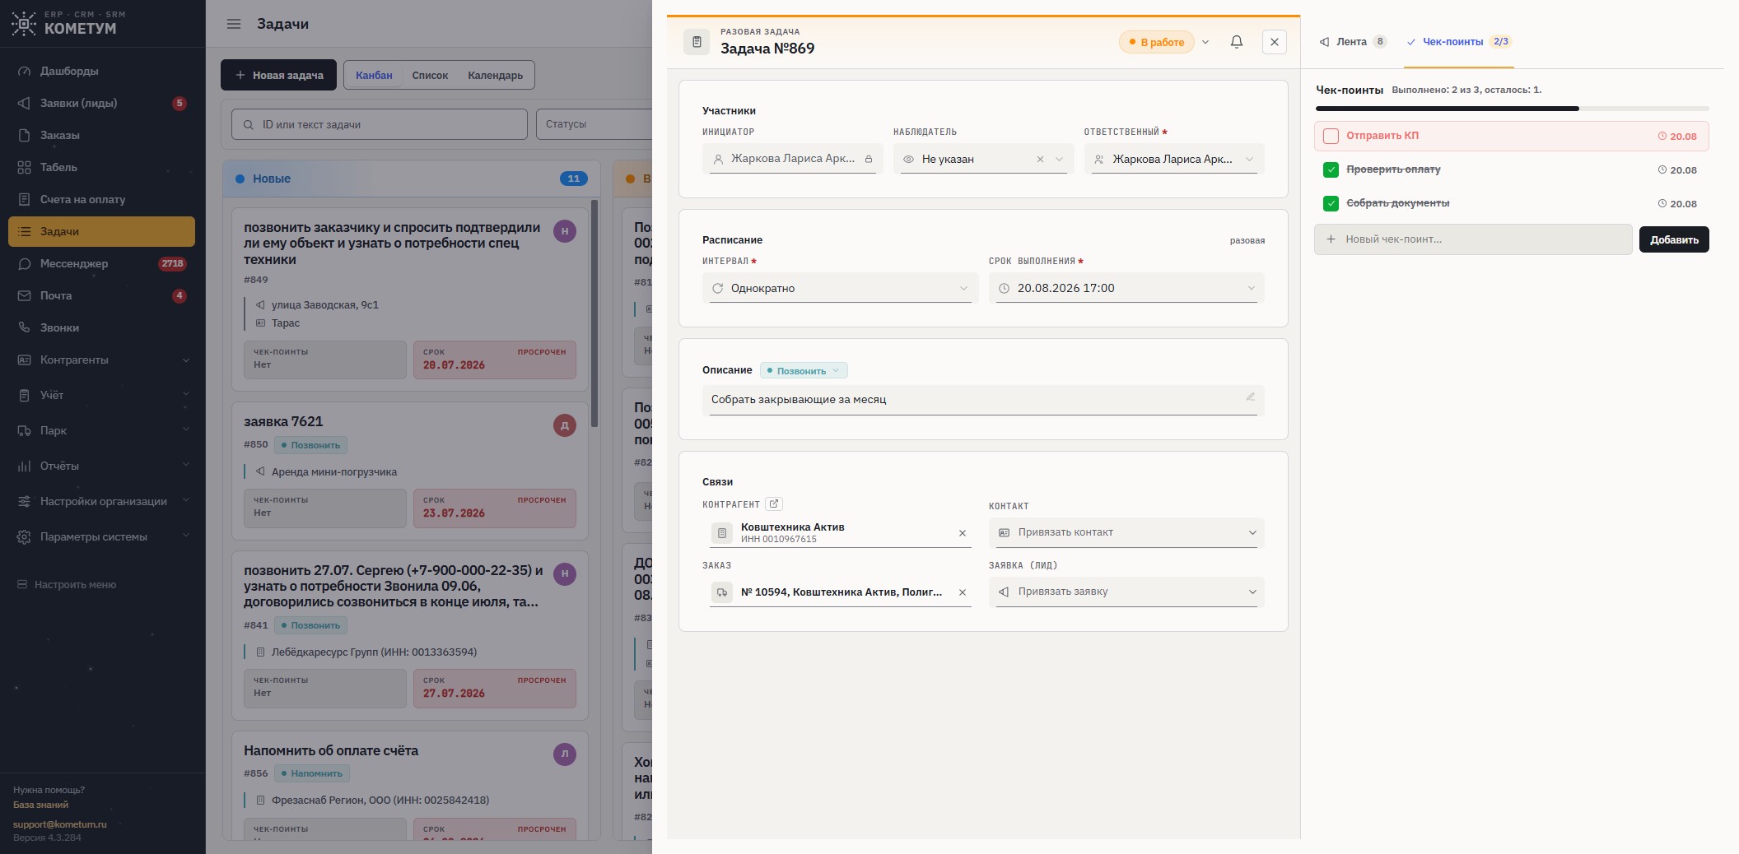Go to Заказы in the sidebar
The width and height of the screenshot is (1739, 854).
103,135
